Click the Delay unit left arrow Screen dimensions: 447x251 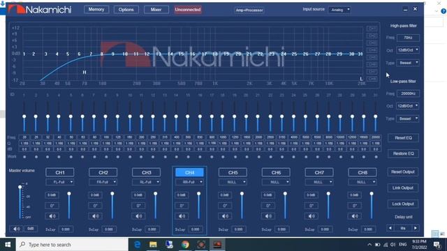coord(390,228)
